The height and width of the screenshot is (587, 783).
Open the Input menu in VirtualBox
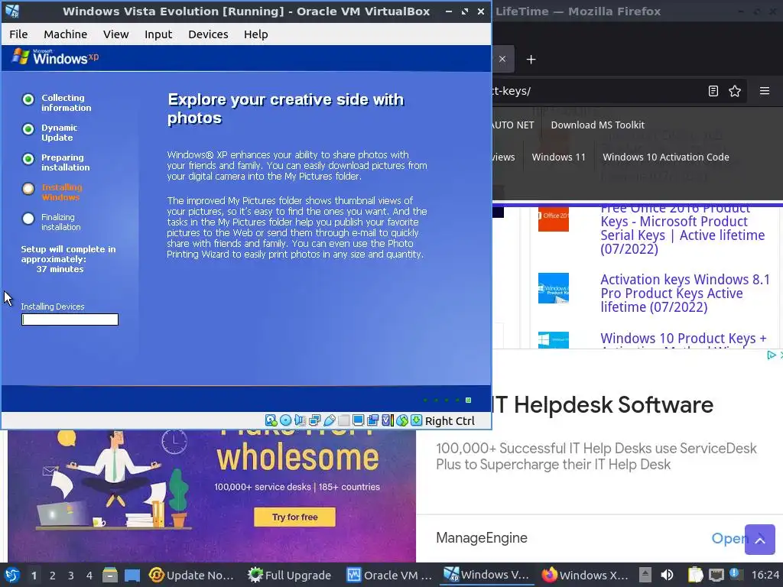point(158,34)
